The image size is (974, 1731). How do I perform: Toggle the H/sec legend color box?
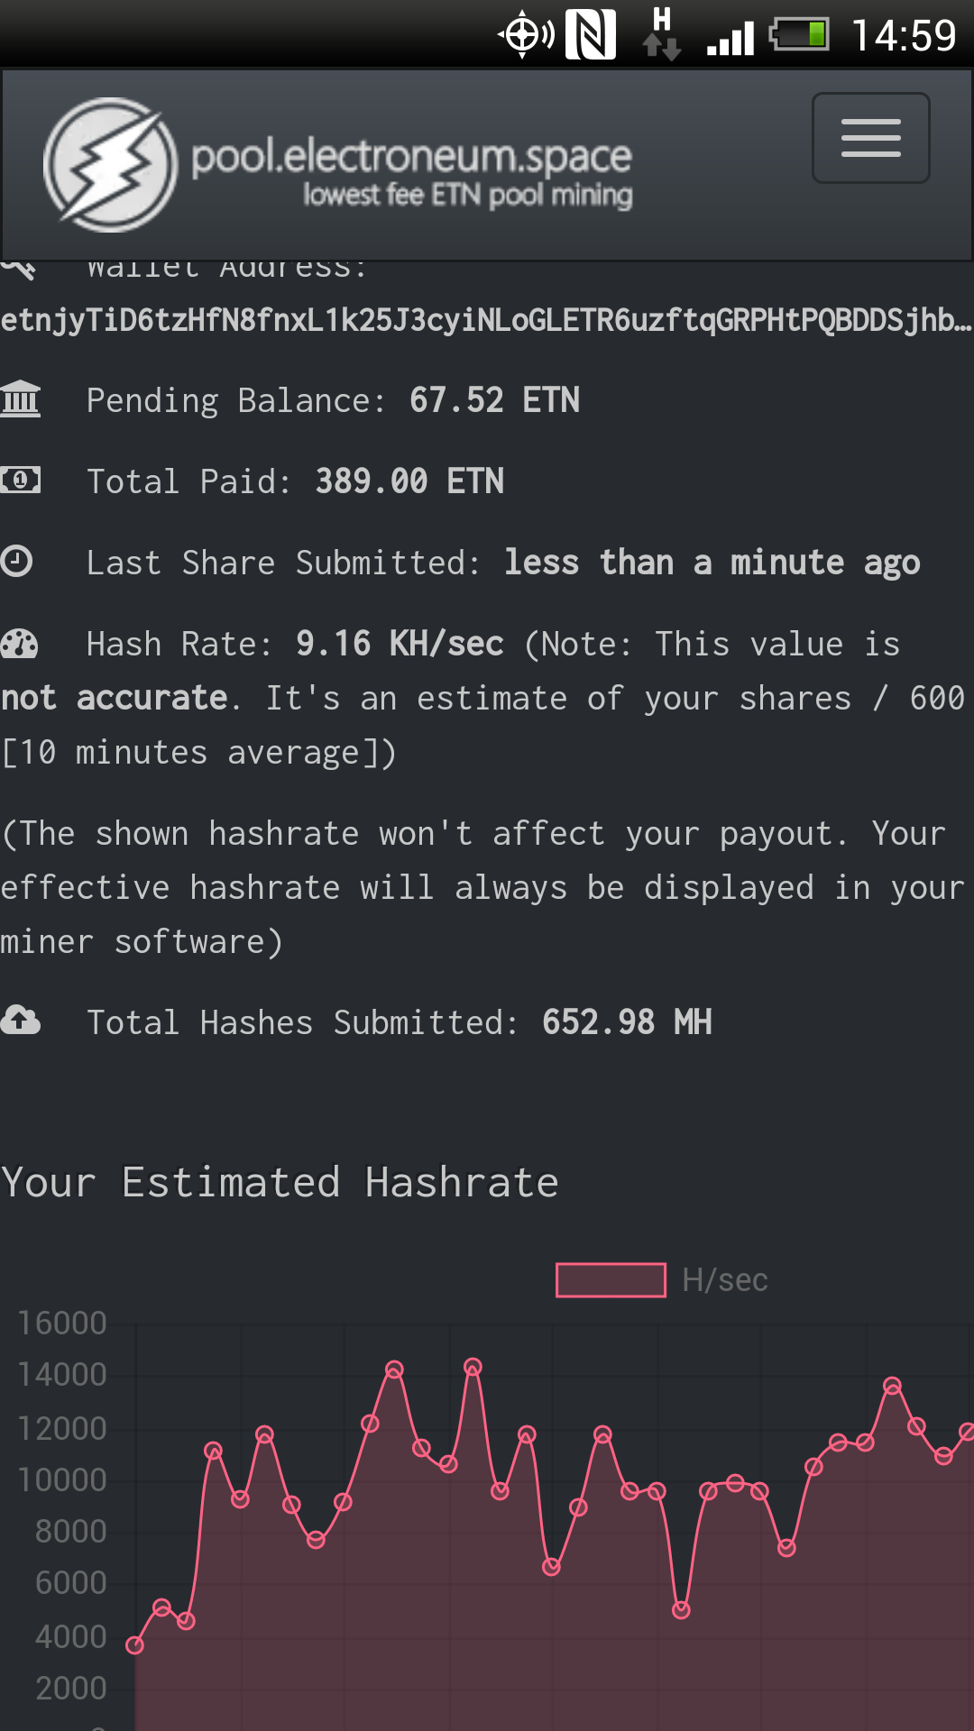click(611, 1280)
